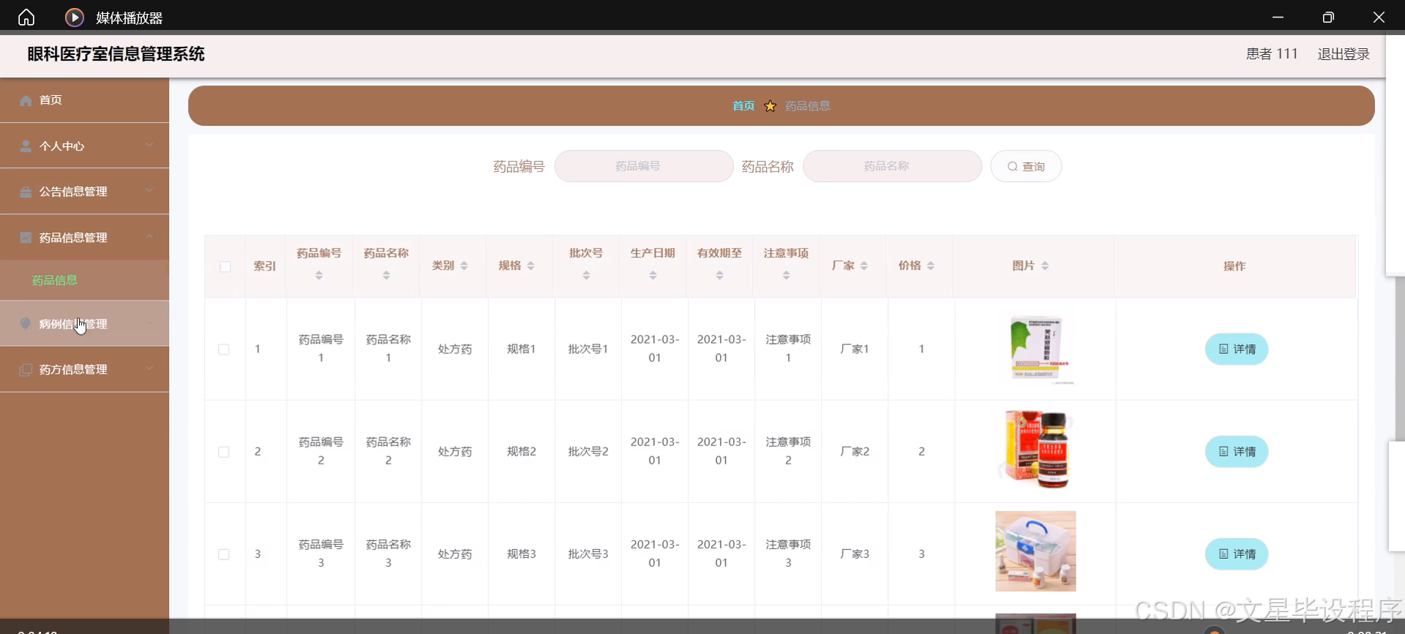The height and width of the screenshot is (634, 1405).
Task: Click the media player play icon
Action: point(75,17)
